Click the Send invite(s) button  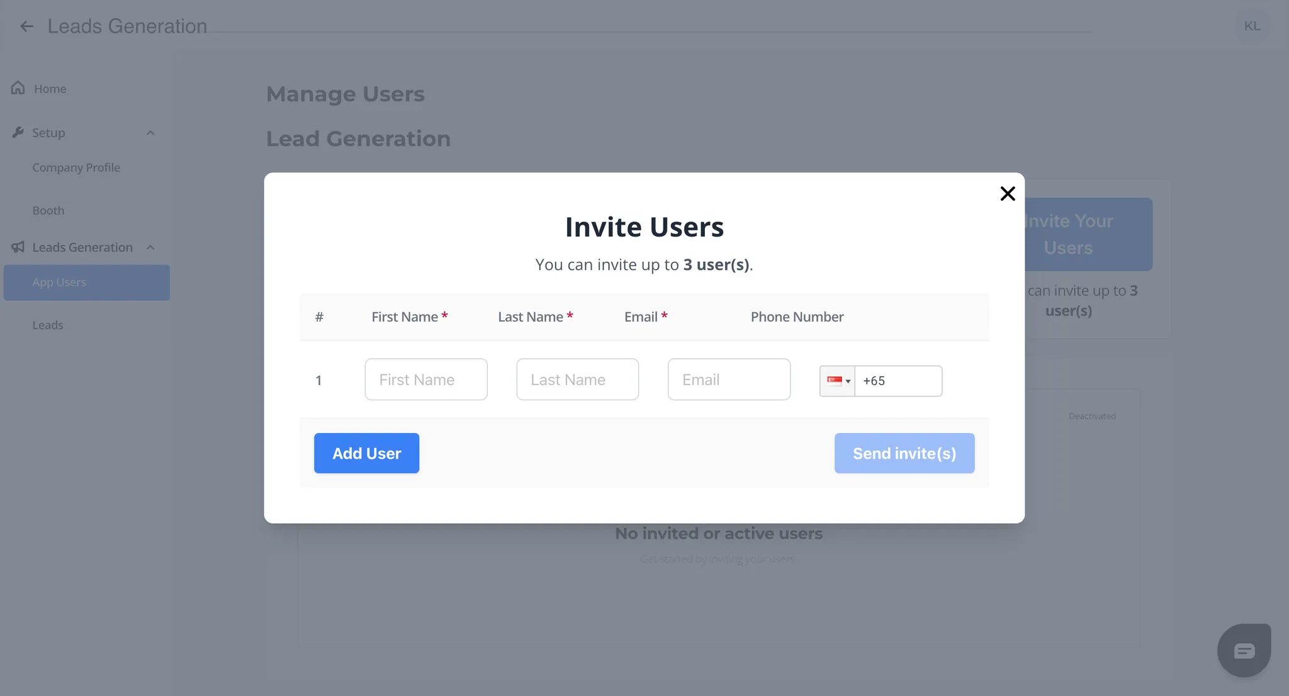pos(904,453)
